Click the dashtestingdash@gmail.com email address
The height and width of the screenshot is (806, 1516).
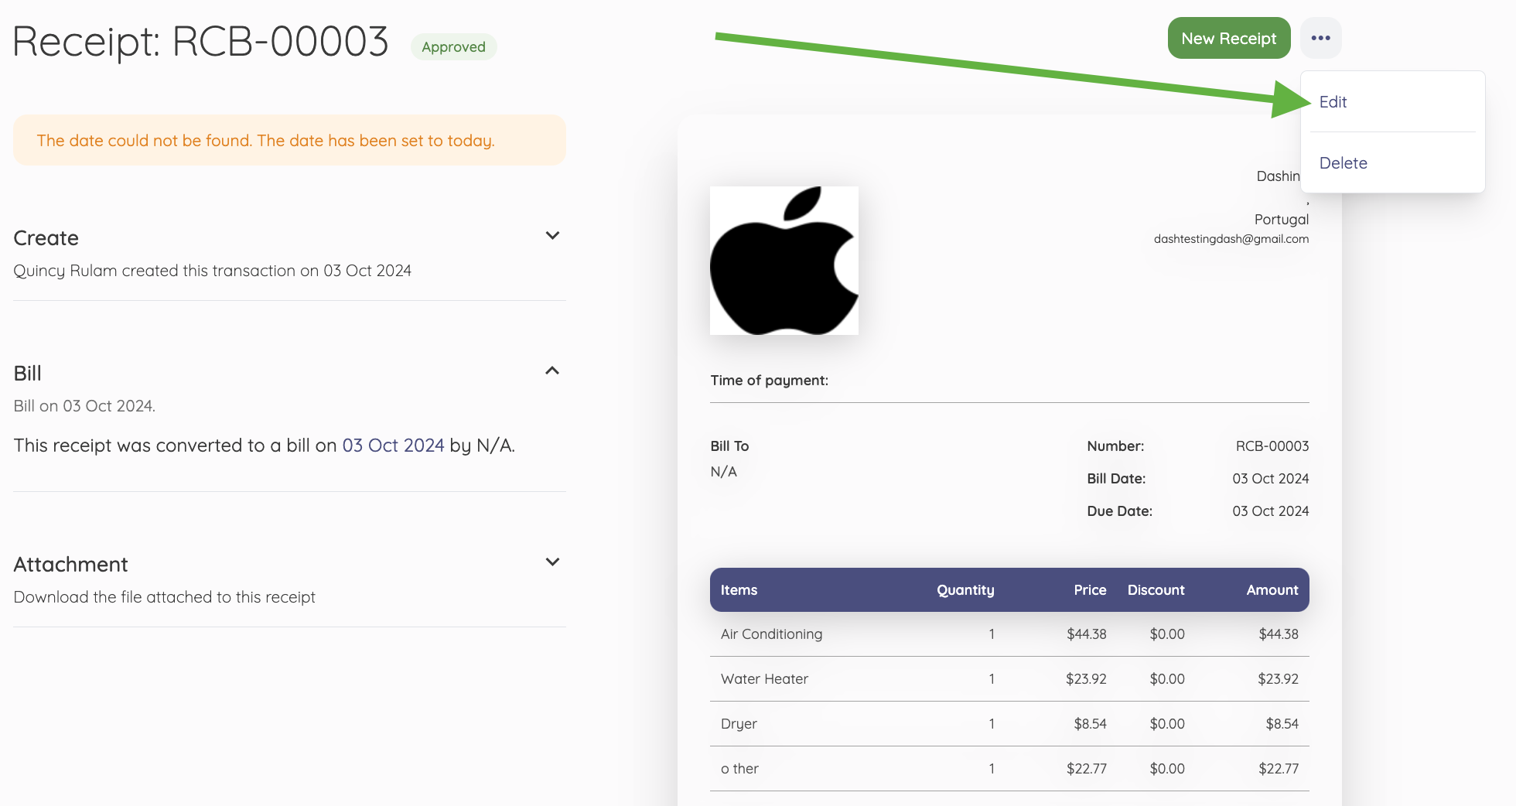[1231, 239]
